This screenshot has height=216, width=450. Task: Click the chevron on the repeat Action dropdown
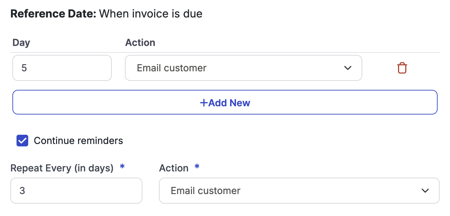[x=425, y=191]
